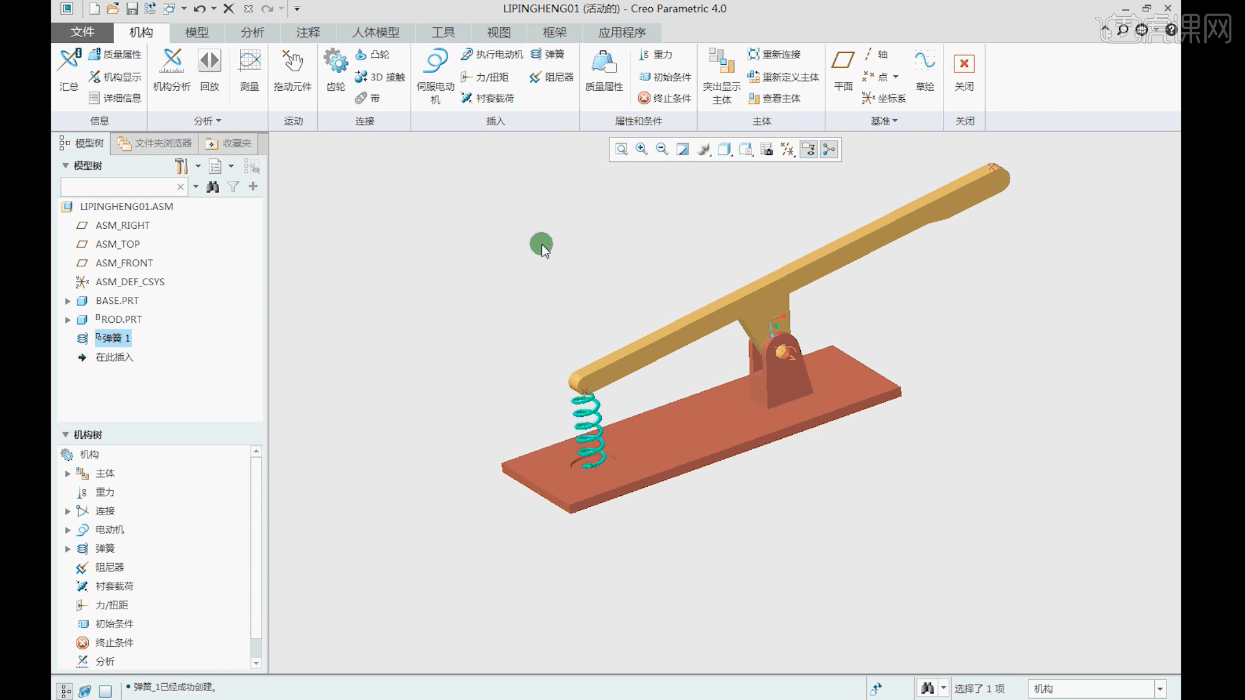Click the Gravity (重力) ribbon button

[x=655, y=54]
